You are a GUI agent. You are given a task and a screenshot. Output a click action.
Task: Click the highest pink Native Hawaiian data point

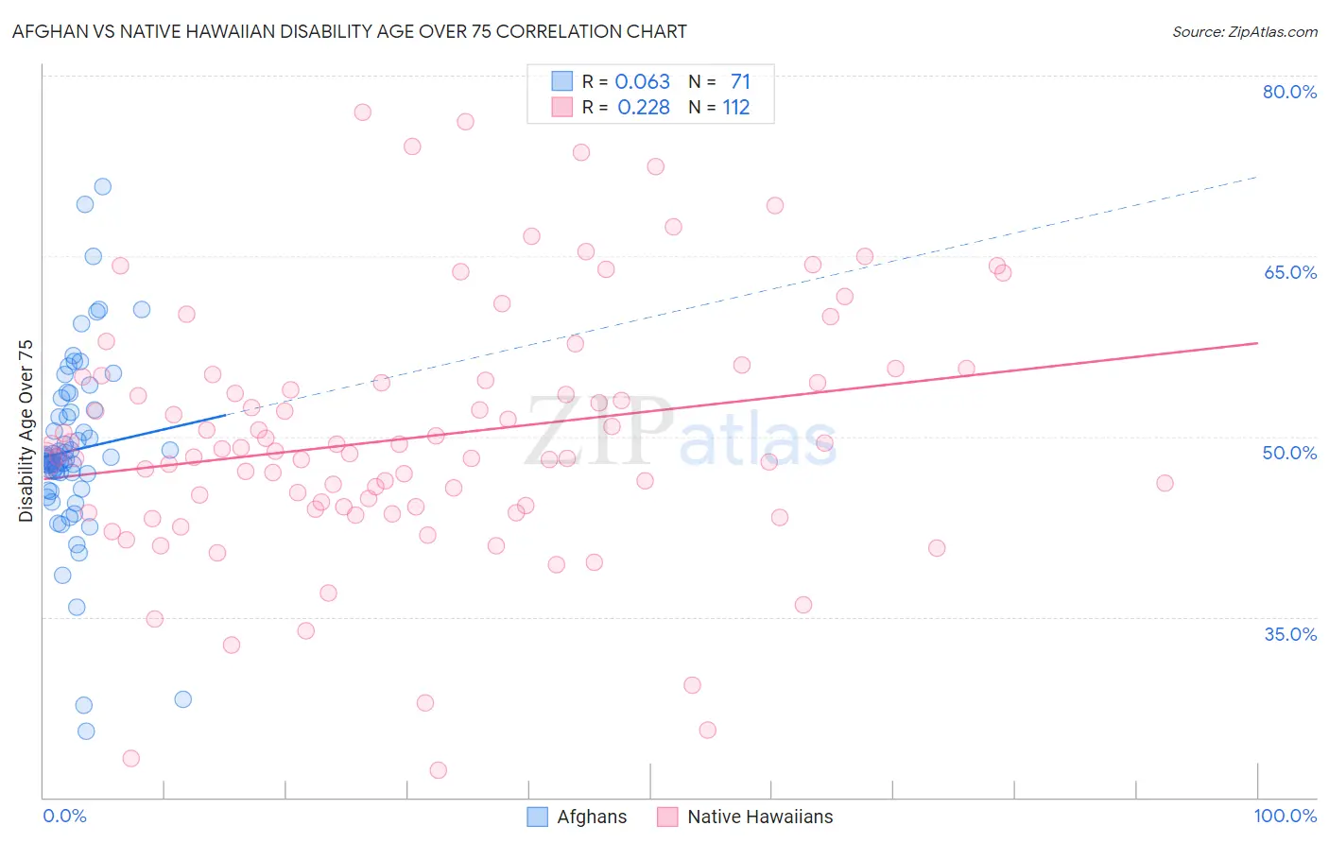(362, 112)
